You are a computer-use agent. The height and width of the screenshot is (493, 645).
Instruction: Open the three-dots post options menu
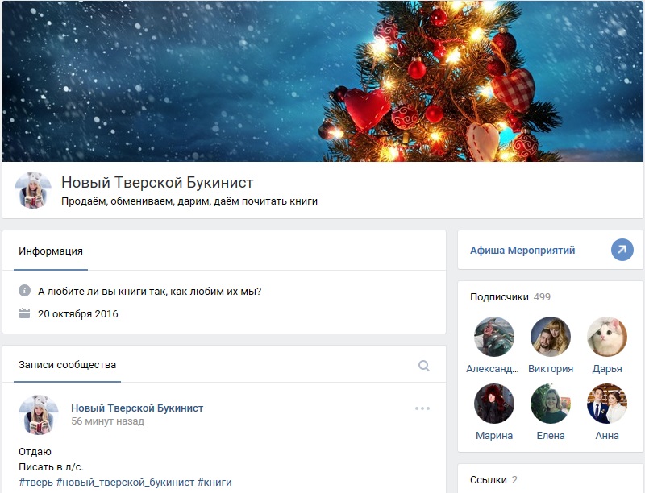click(422, 408)
